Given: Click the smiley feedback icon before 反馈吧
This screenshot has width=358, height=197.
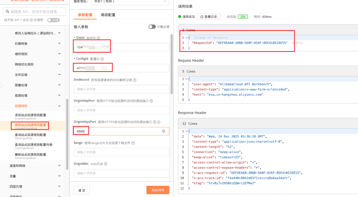Looking at the screenshot, I should click(32, 20).
